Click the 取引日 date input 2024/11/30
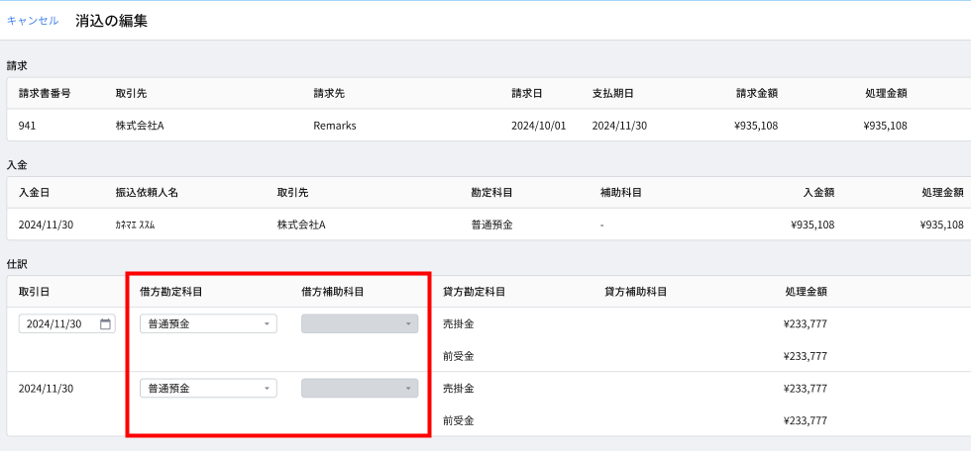971x451 pixels. [x=67, y=323]
